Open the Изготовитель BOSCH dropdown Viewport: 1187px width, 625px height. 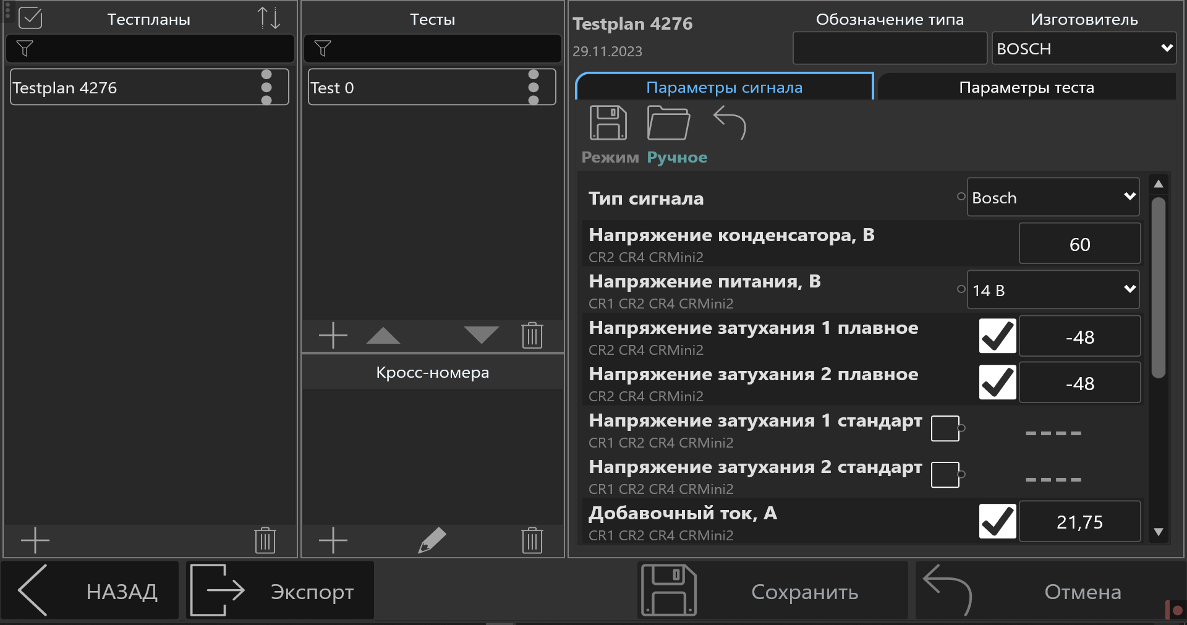(x=1084, y=48)
